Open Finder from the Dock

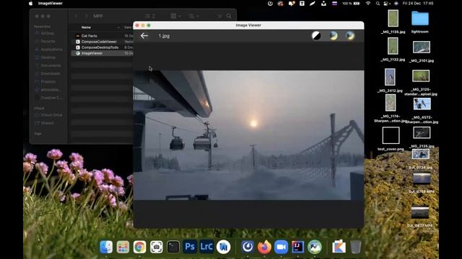[x=106, y=247]
